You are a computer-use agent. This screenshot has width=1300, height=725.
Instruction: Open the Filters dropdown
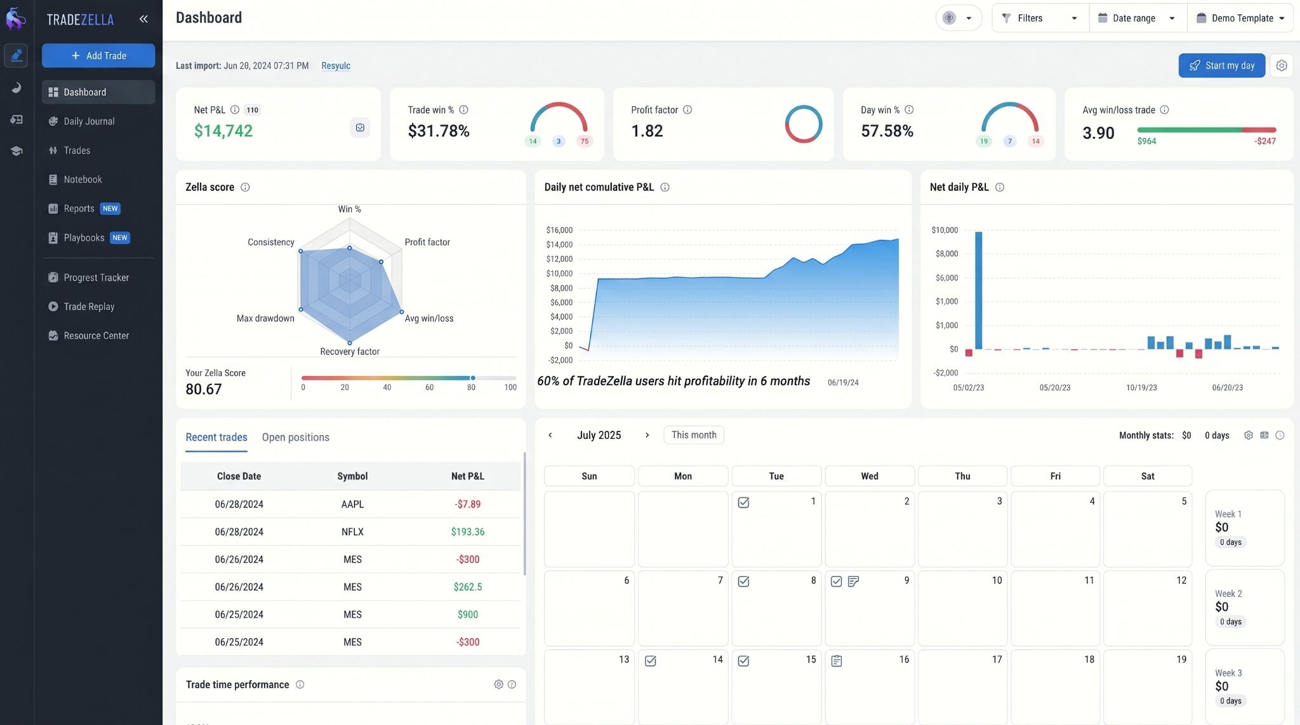1040,18
